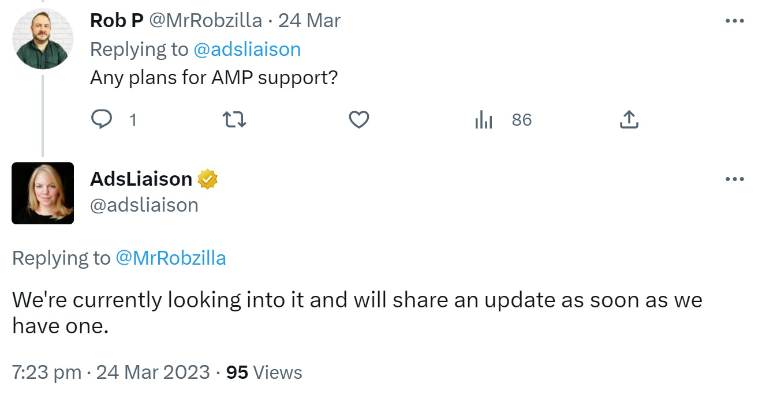762x395 pixels.
Task: Go to Rob P's profile via display name
Action: (x=117, y=21)
